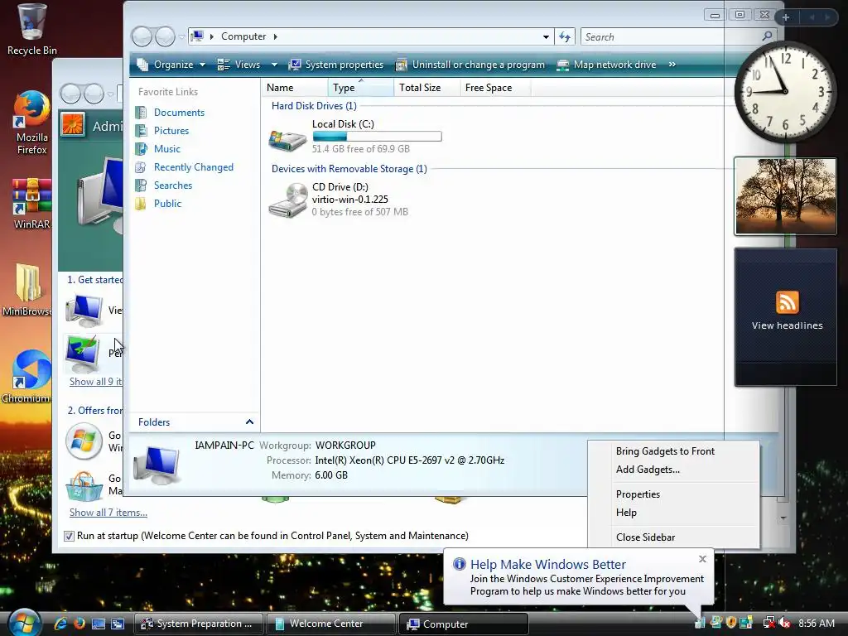Select the Local Disk (C:) drive icon

[x=287, y=139]
